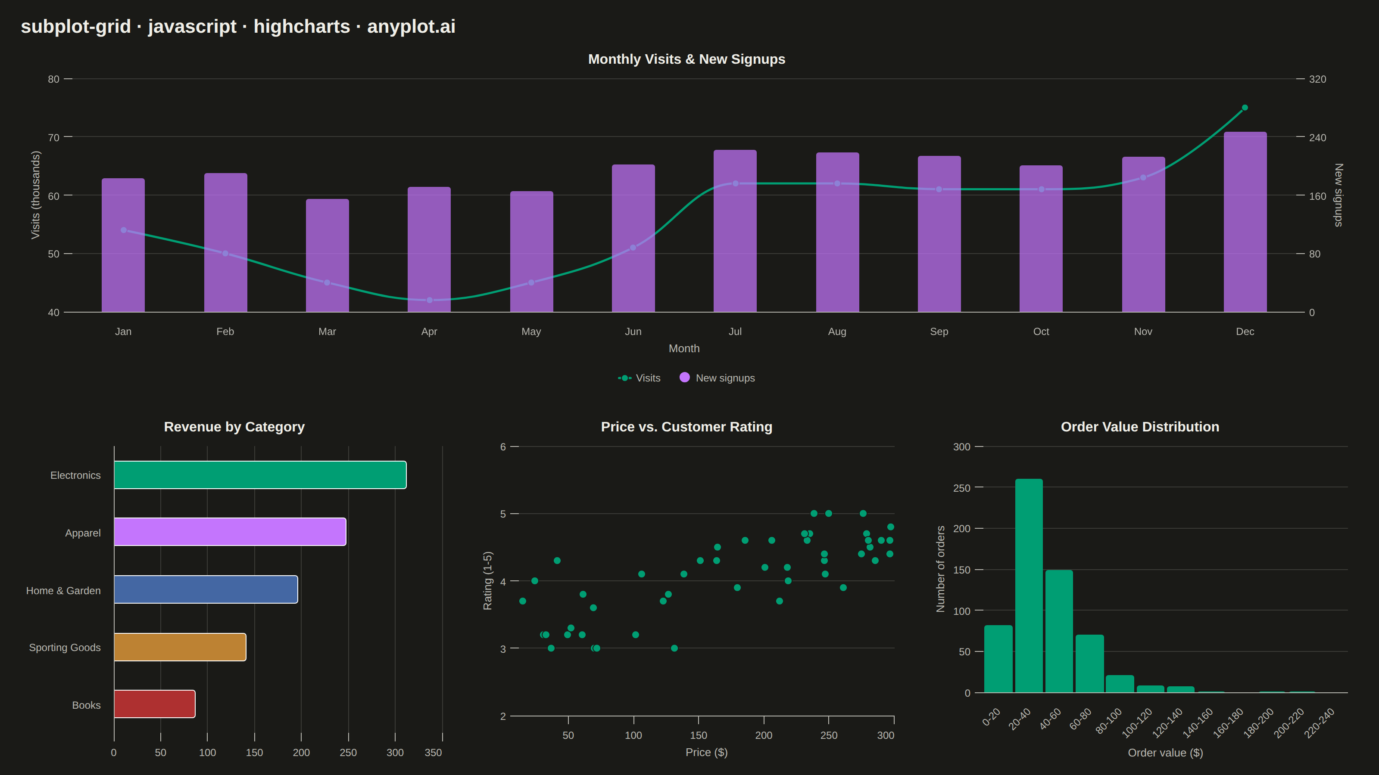Click the tallest 20-40 histogram bar
Screen dimensions: 1379x775
click(1029, 586)
